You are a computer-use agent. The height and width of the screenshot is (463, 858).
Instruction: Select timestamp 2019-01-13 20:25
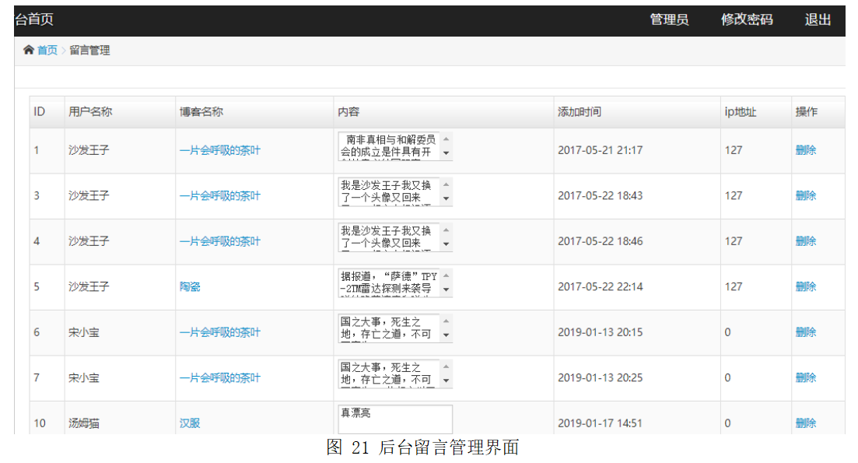tap(601, 377)
